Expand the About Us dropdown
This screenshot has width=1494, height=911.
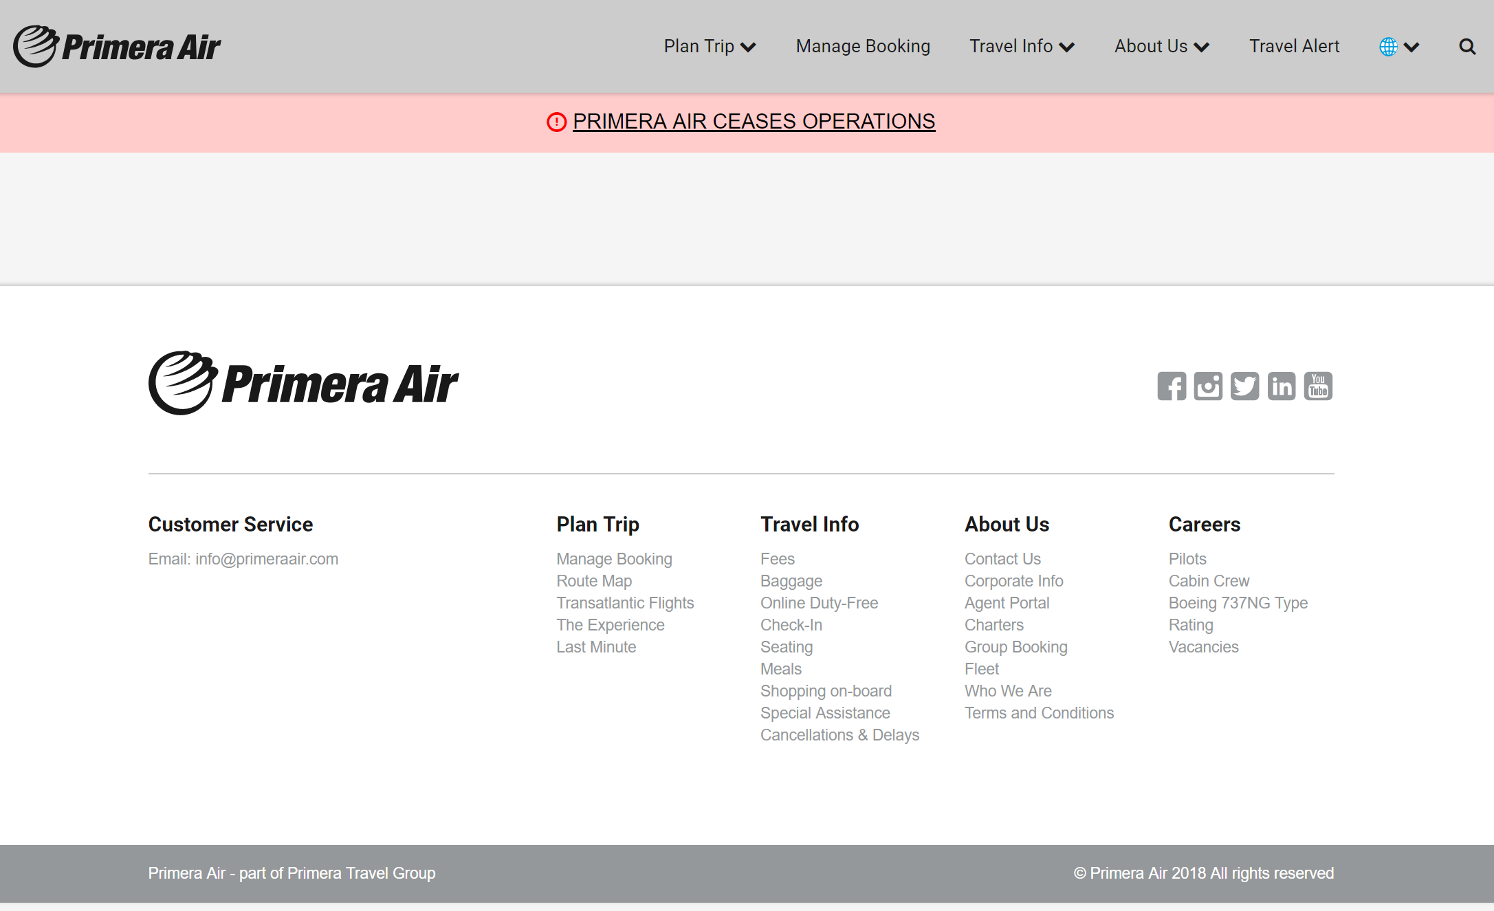[x=1161, y=47]
